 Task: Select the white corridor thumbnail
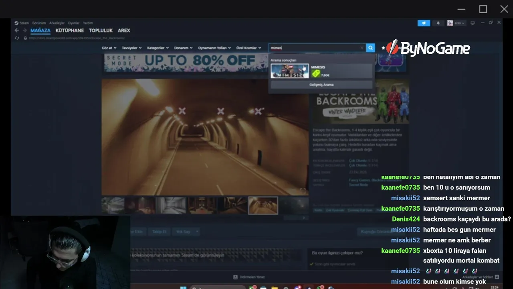pyautogui.click(x=171, y=205)
